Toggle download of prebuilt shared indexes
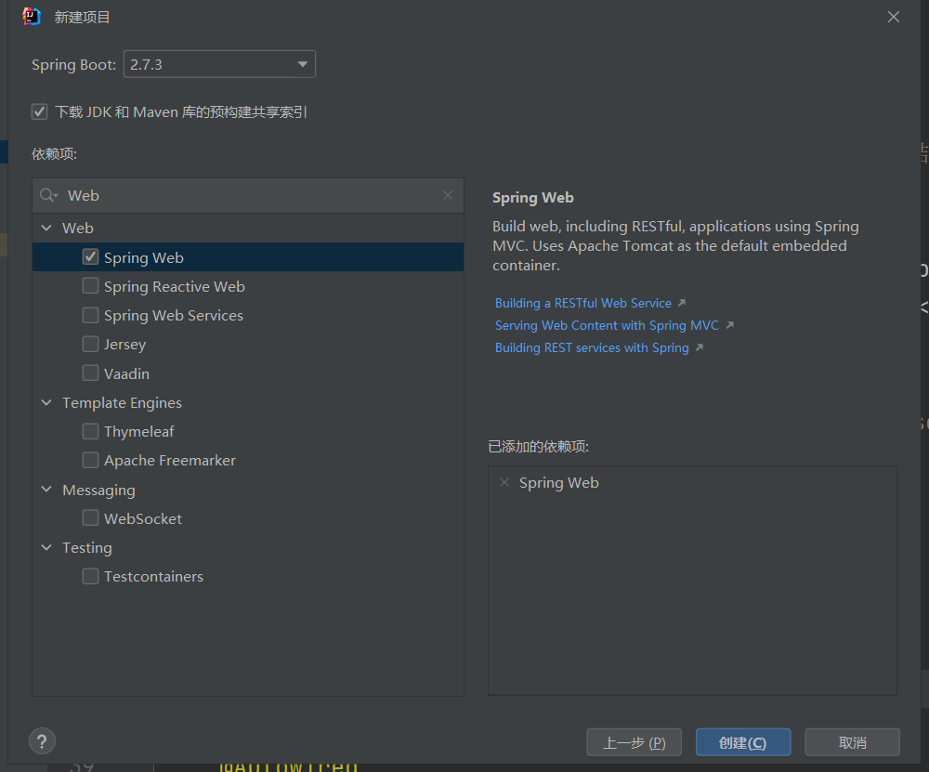 (40, 111)
